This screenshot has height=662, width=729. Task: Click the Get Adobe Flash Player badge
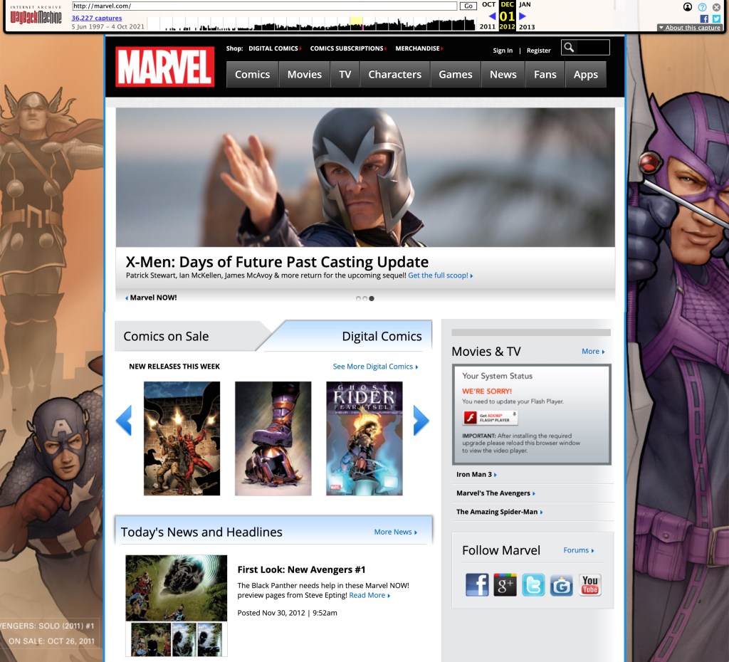[491, 418]
